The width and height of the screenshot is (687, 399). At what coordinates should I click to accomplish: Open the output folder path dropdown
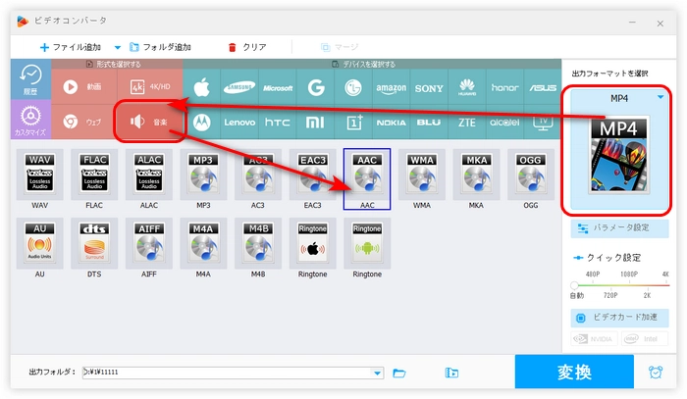coord(378,373)
